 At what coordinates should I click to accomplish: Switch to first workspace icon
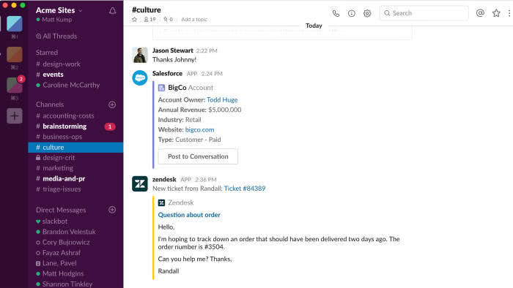[x=15, y=24]
